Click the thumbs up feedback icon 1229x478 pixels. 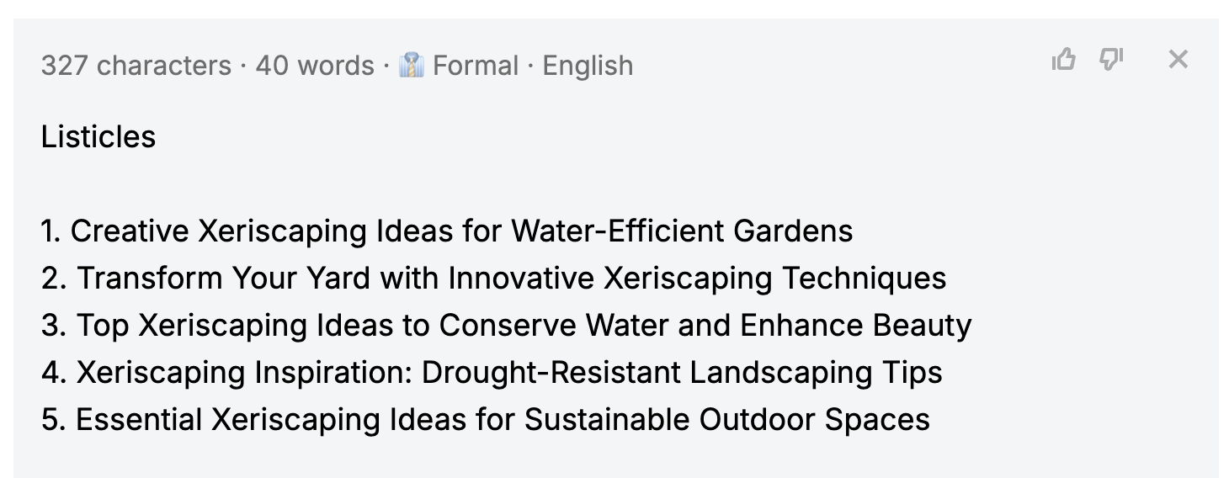pyautogui.click(x=1064, y=59)
